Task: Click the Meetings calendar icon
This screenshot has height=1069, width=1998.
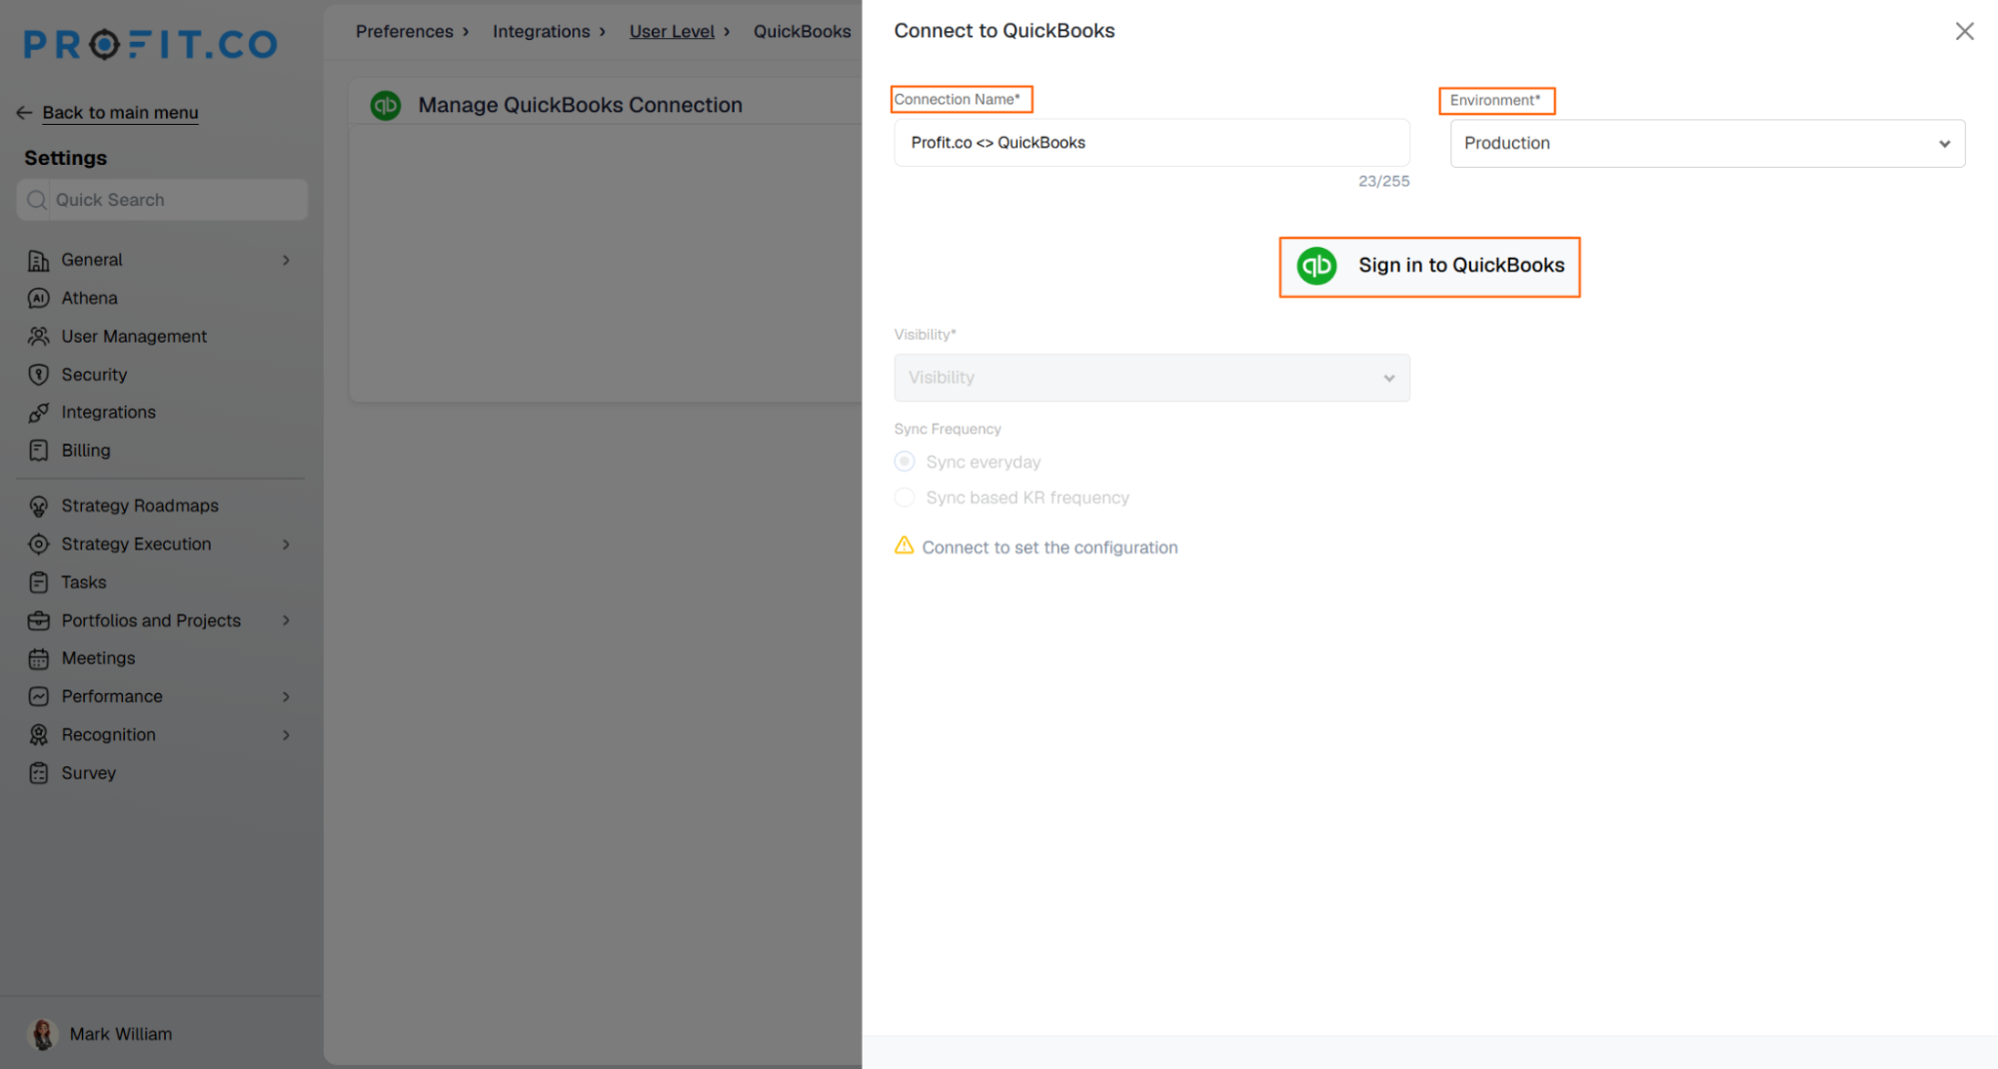Action: click(38, 658)
